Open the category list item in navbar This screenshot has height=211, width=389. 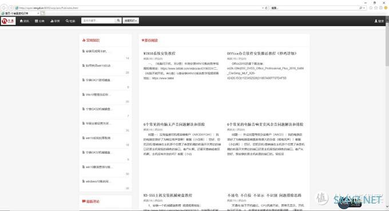click(39, 21)
